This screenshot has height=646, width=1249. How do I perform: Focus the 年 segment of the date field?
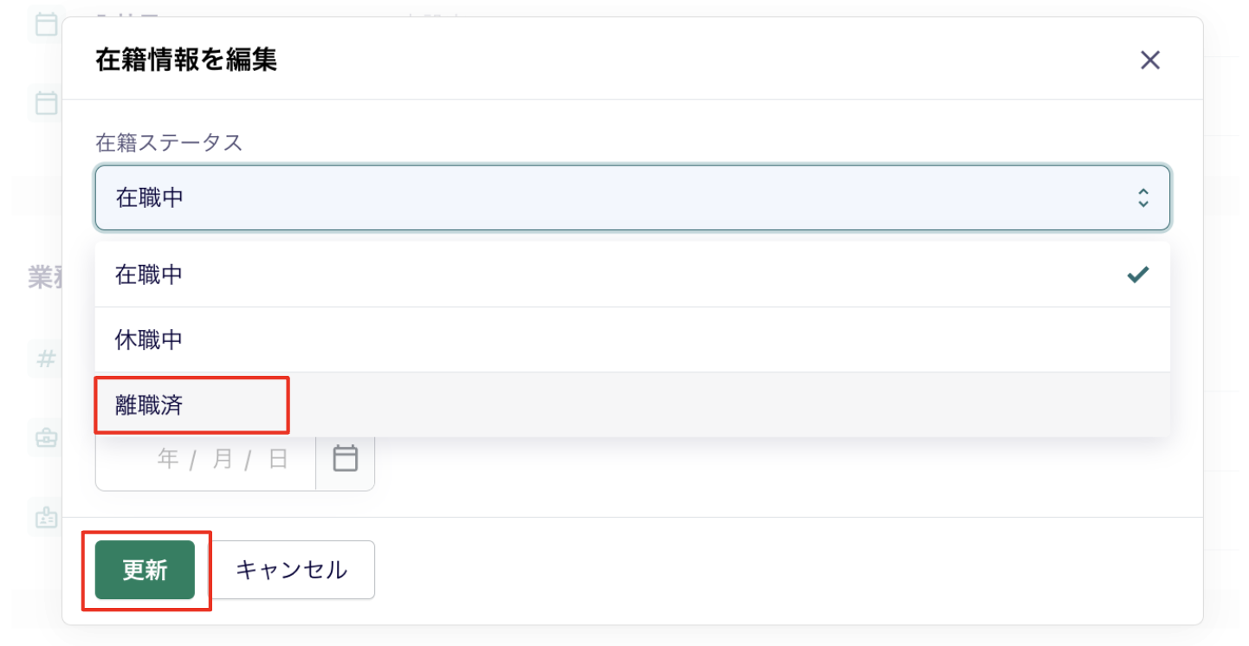coord(168,458)
